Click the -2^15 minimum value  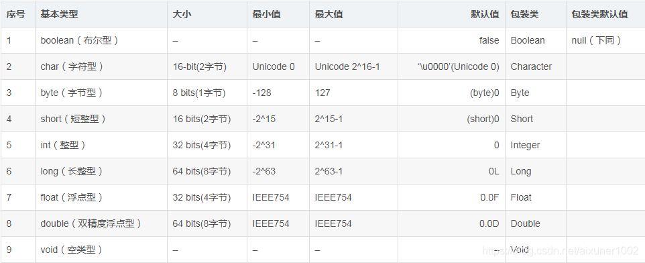click(264, 119)
